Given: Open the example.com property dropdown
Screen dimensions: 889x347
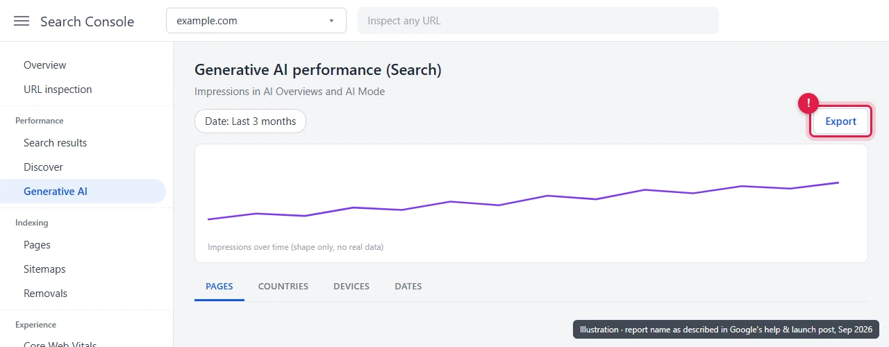Looking at the screenshot, I should [256, 21].
